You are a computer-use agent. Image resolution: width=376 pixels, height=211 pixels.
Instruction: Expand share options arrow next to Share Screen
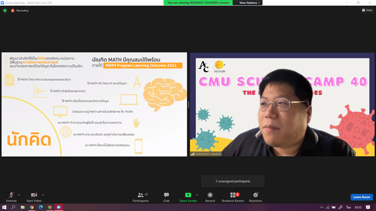coord(197,195)
